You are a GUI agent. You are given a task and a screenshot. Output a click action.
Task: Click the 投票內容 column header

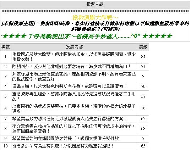(x=74, y=47)
